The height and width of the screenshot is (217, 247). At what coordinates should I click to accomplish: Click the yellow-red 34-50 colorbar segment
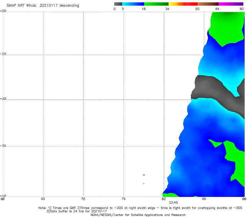[x=183, y=4]
